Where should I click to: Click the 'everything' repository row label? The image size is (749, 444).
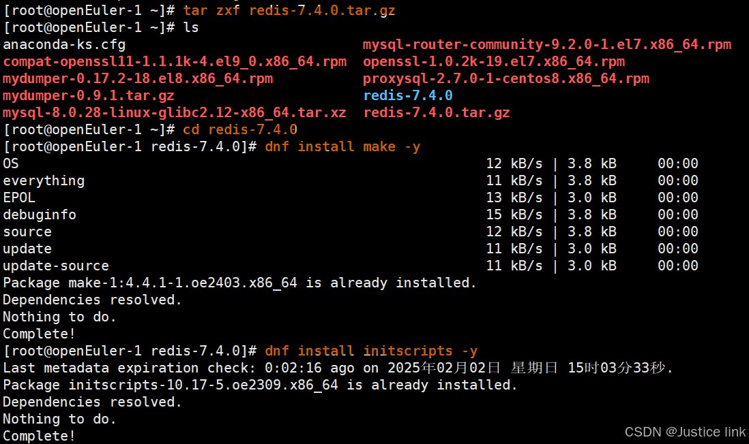44,180
